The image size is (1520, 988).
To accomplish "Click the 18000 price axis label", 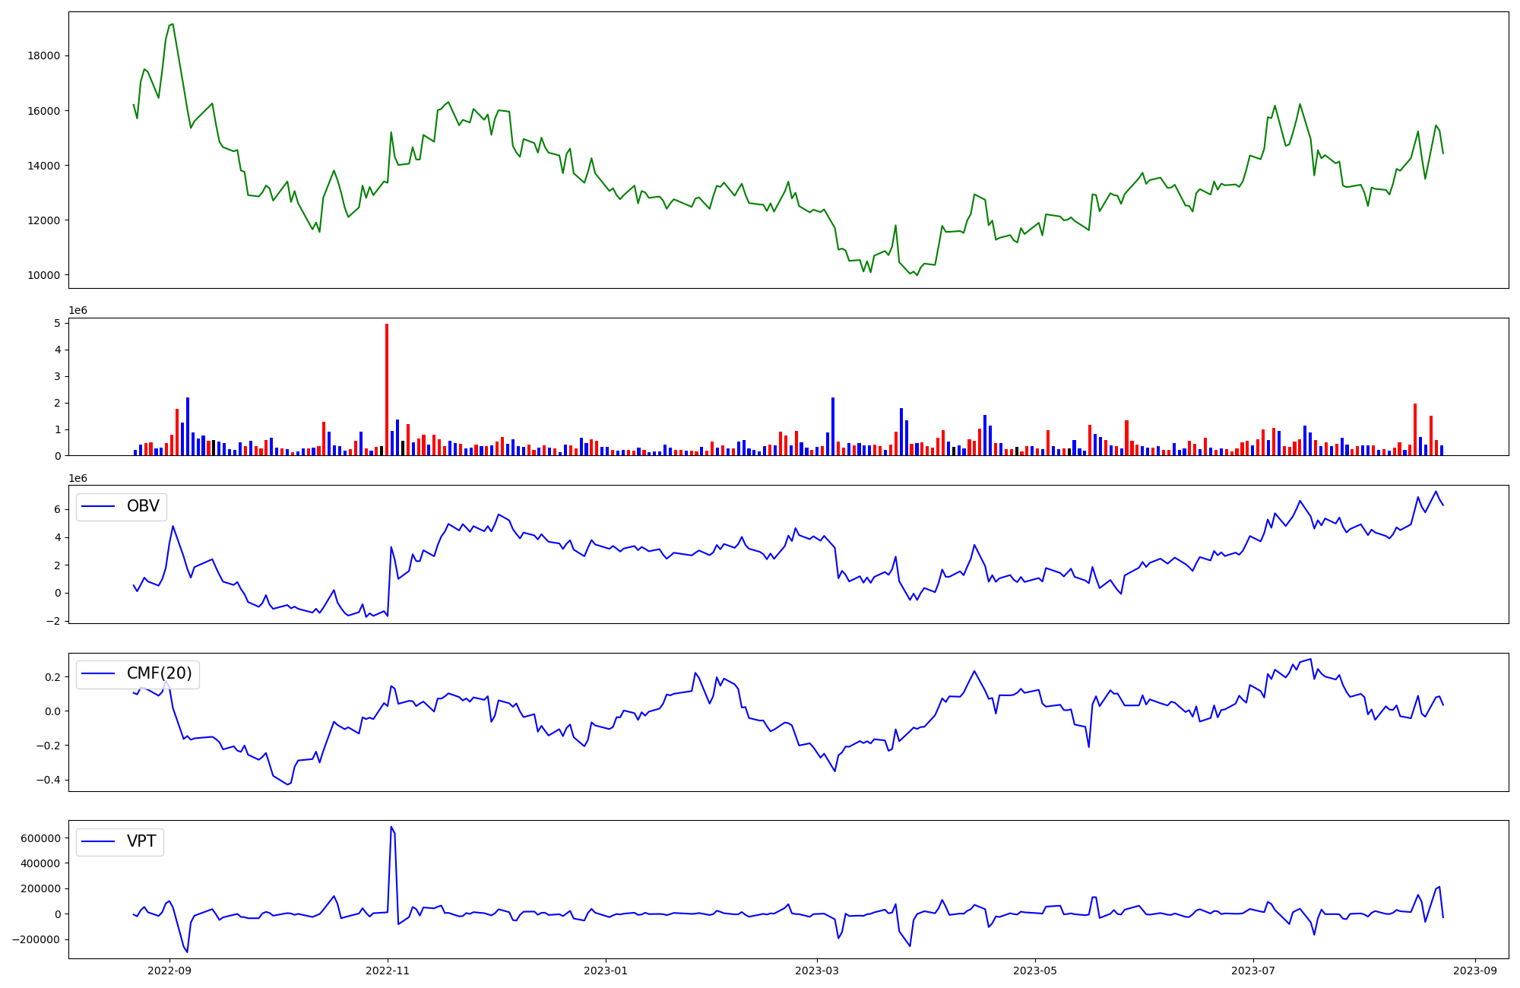I will click(x=44, y=56).
